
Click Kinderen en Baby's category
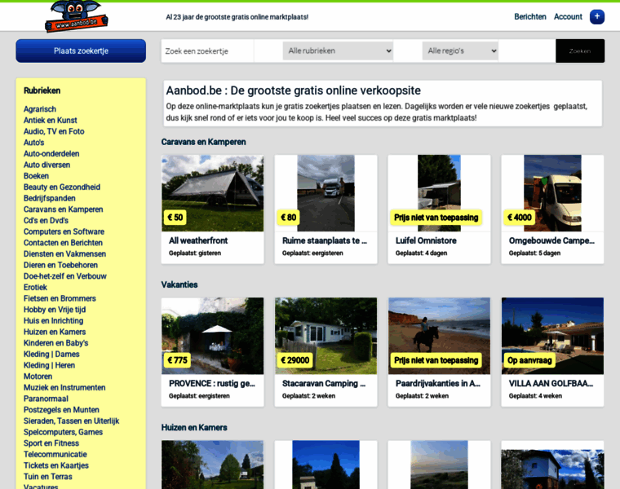[55, 343]
